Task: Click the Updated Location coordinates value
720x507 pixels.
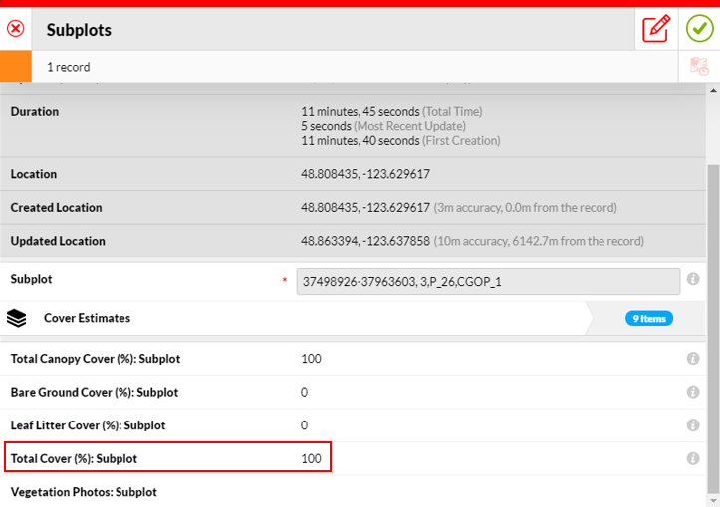Action: coord(364,241)
